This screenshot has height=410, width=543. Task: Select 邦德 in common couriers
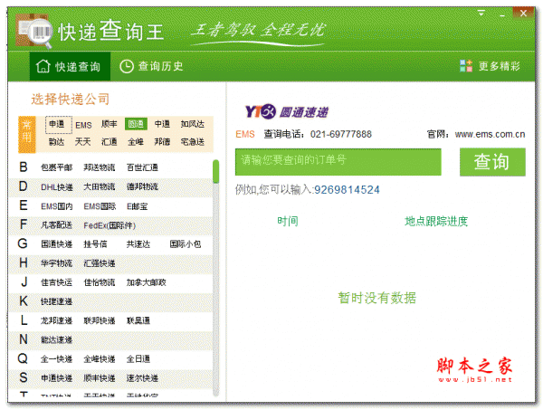tap(162, 141)
